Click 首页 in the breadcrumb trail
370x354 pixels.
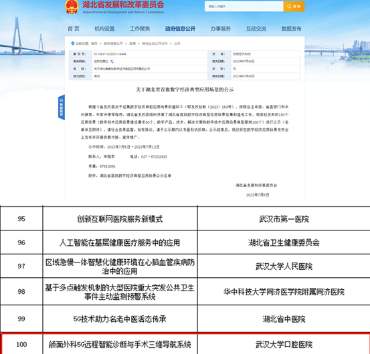coord(94,43)
